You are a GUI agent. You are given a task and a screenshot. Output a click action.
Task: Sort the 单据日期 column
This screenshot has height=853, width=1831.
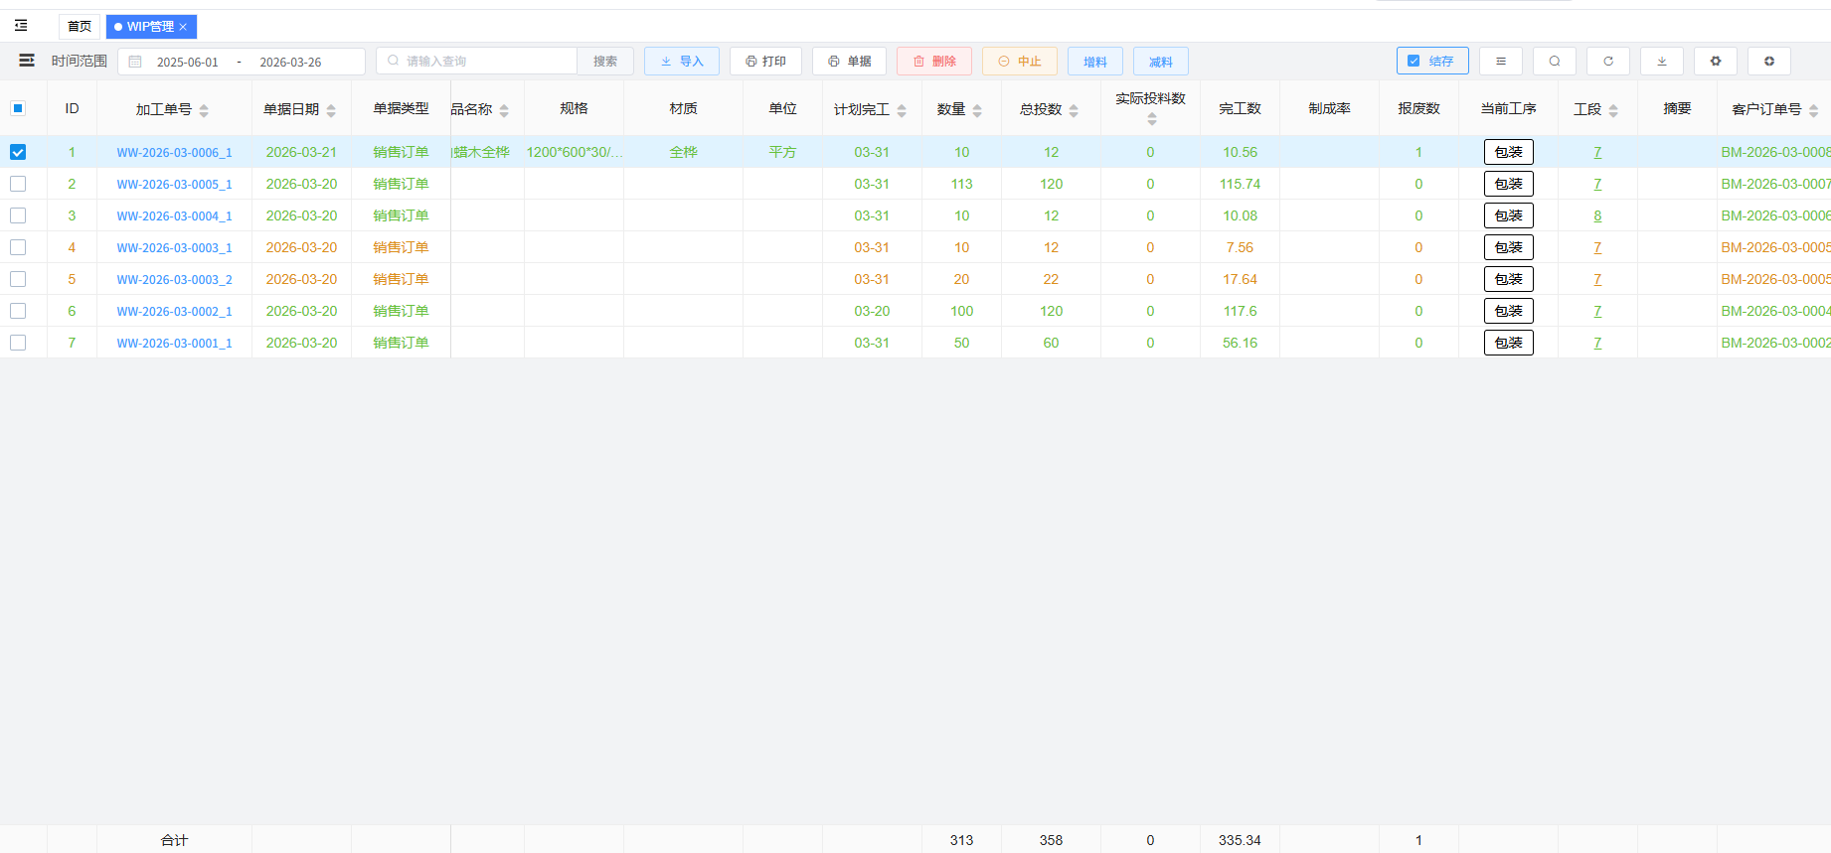pyautogui.click(x=331, y=110)
